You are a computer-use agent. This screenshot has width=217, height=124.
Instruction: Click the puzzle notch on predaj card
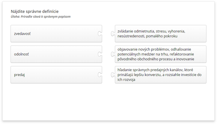[100, 75]
